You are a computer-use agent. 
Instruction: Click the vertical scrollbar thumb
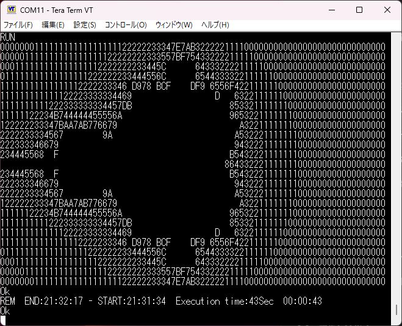coord(396,310)
